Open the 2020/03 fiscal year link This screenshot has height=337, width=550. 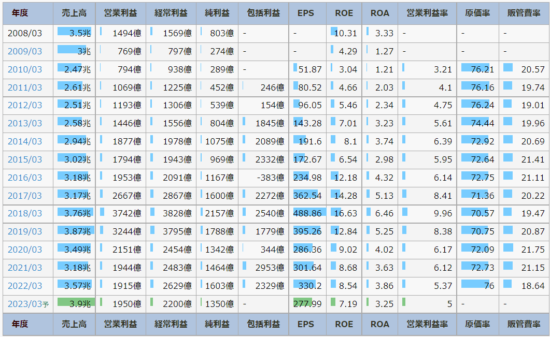(x=24, y=250)
